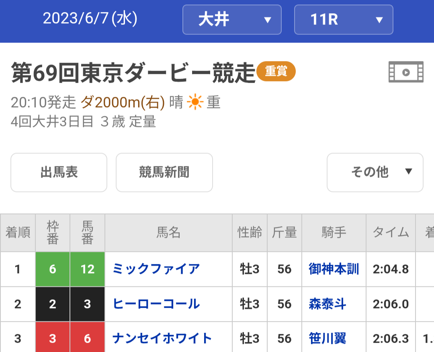Open the 競馬新聞 tab
The image size is (434, 352).
164,172
